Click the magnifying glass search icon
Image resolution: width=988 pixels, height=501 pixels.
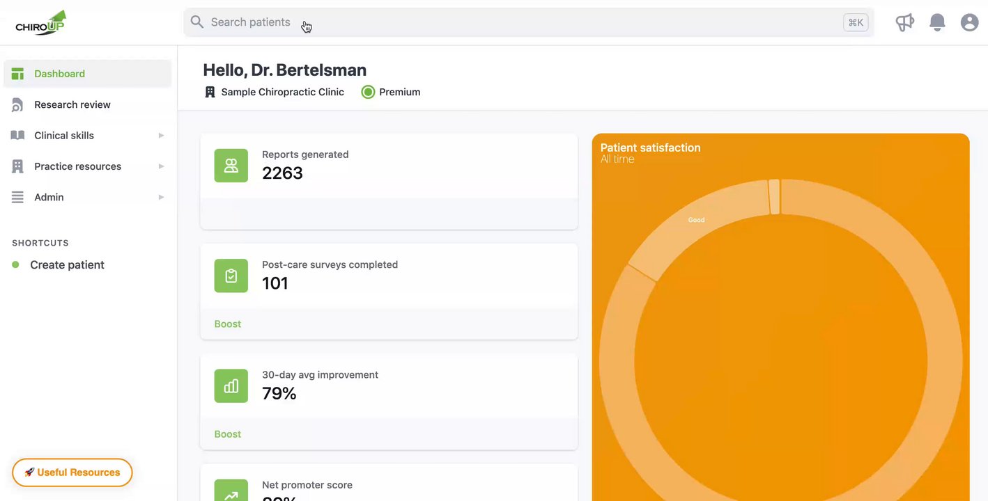197,22
